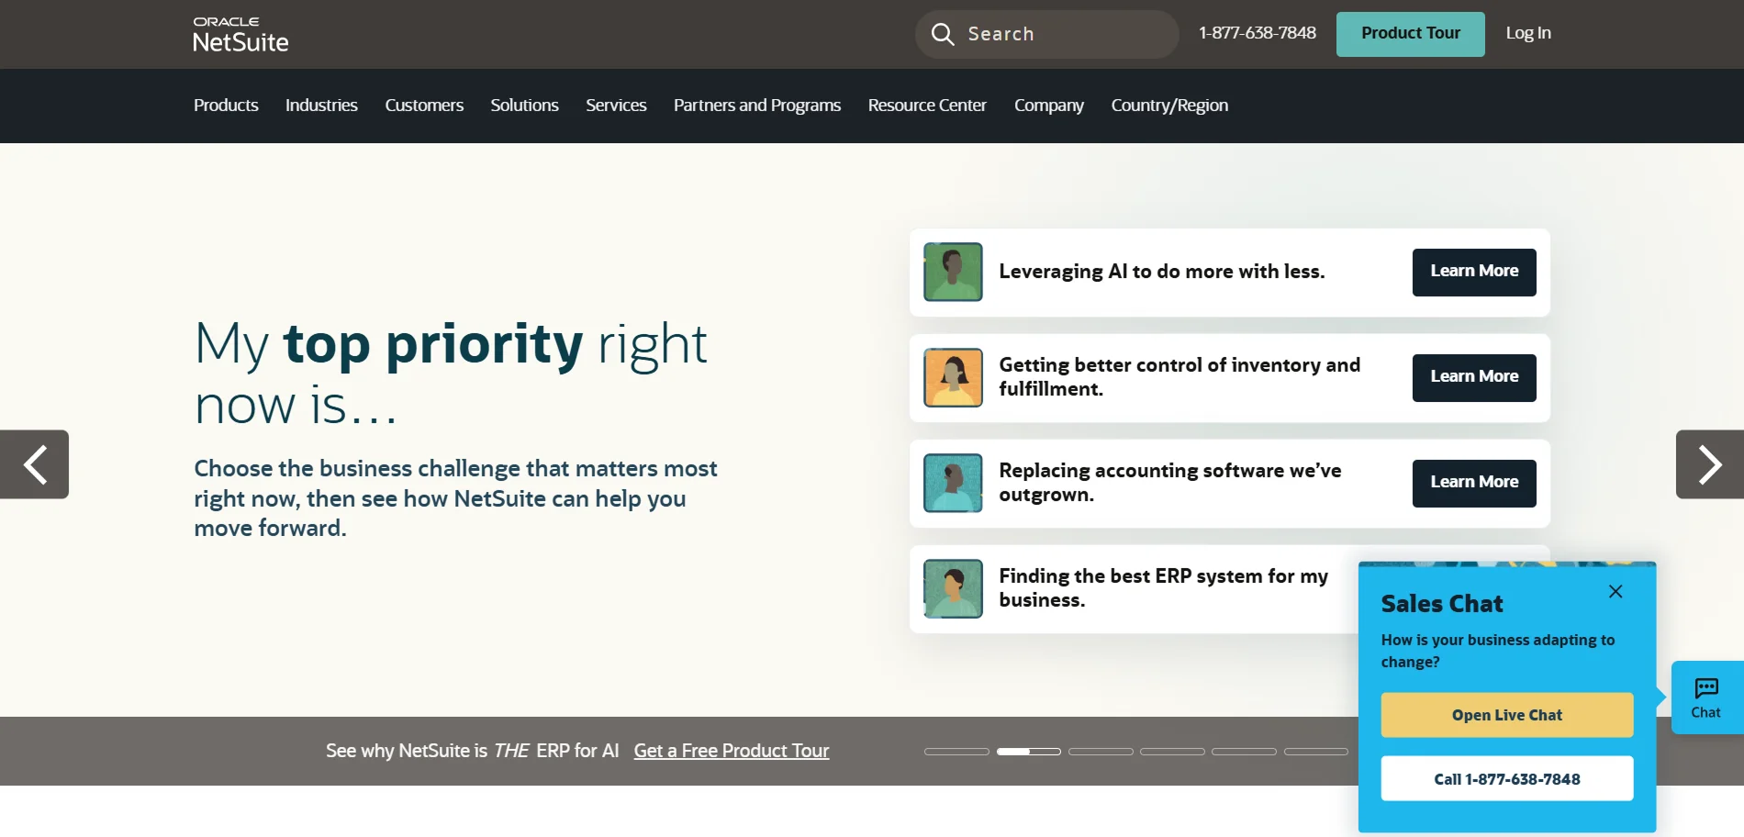Open the Products menu
The image size is (1744, 837).
coord(226,106)
